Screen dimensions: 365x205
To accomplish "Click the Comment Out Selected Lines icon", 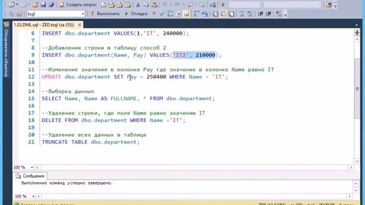I will [x=242, y=14].
